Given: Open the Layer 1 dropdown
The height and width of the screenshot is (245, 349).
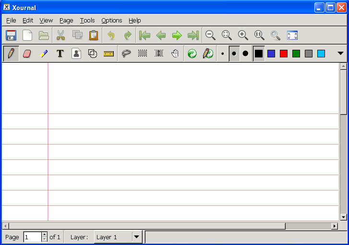Looking at the screenshot, I should (x=118, y=237).
